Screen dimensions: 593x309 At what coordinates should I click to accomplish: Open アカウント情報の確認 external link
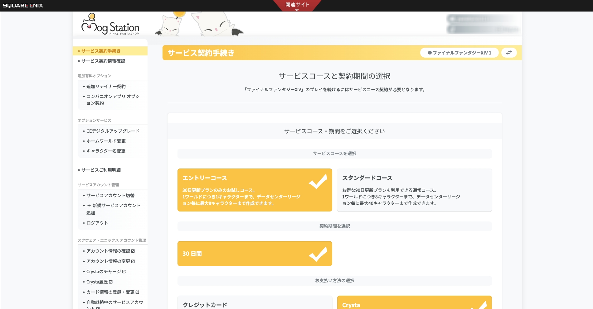pyautogui.click(x=110, y=251)
